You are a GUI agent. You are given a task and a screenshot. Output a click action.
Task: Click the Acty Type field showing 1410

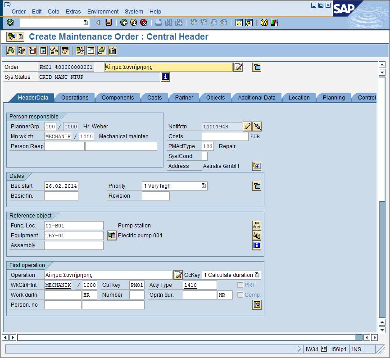click(200, 285)
